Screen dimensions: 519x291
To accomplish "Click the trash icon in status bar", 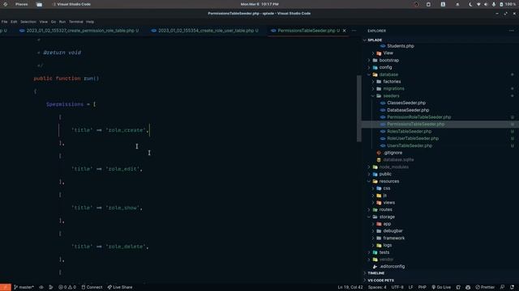I will coord(458,287).
